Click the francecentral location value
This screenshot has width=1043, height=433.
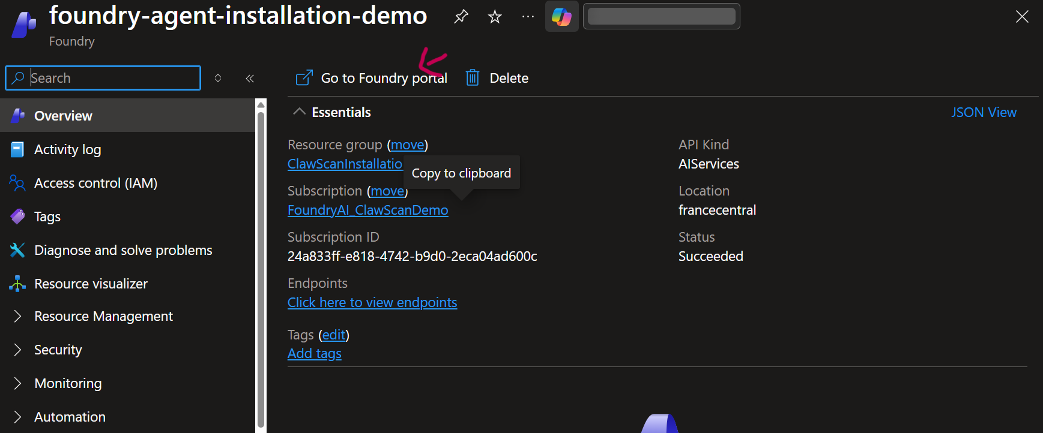pyautogui.click(x=717, y=210)
